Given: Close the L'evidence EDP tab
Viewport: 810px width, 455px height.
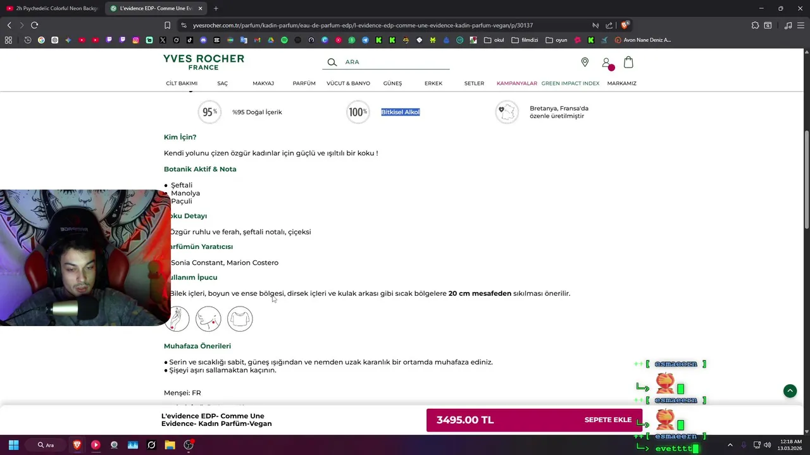Looking at the screenshot, I should 201,8.
